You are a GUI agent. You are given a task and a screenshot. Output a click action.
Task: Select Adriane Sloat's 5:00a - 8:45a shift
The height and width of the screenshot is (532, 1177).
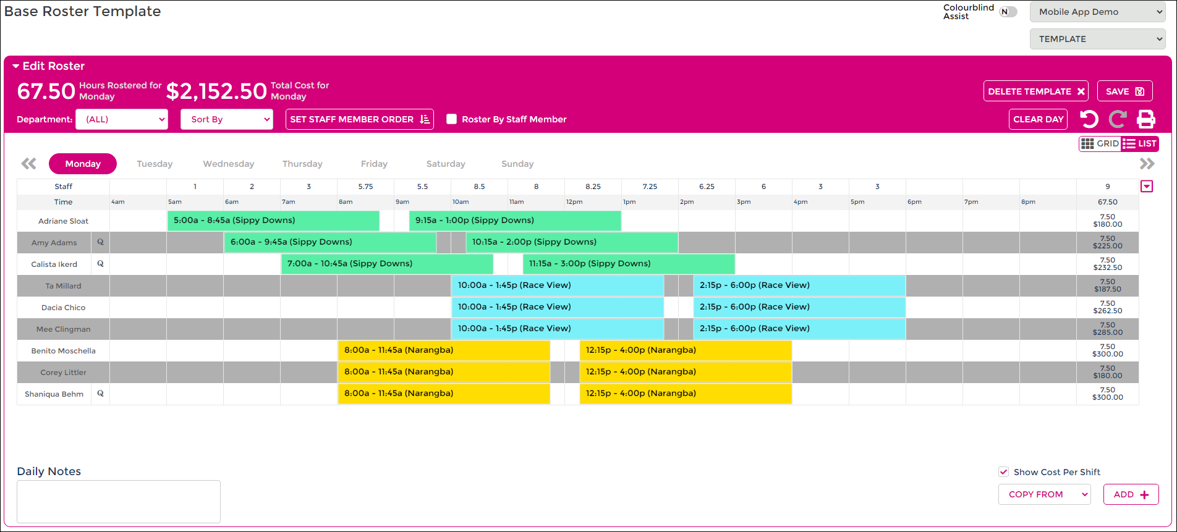click(273, 221)
